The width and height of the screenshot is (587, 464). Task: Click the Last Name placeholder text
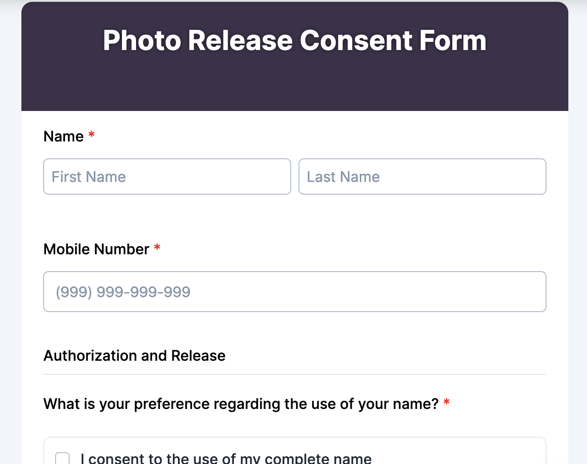[343, 177]
